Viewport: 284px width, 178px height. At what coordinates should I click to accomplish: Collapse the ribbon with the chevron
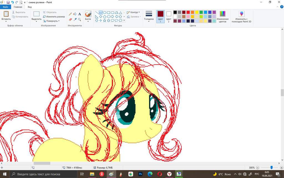[277, 7]
